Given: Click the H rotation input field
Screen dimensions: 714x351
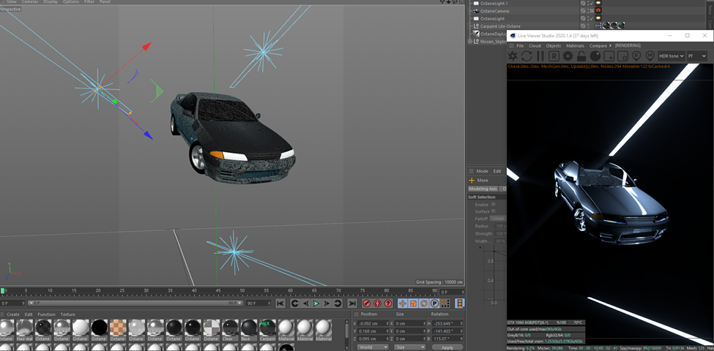Looking at the screenshot, I should (x=446, y=323).
